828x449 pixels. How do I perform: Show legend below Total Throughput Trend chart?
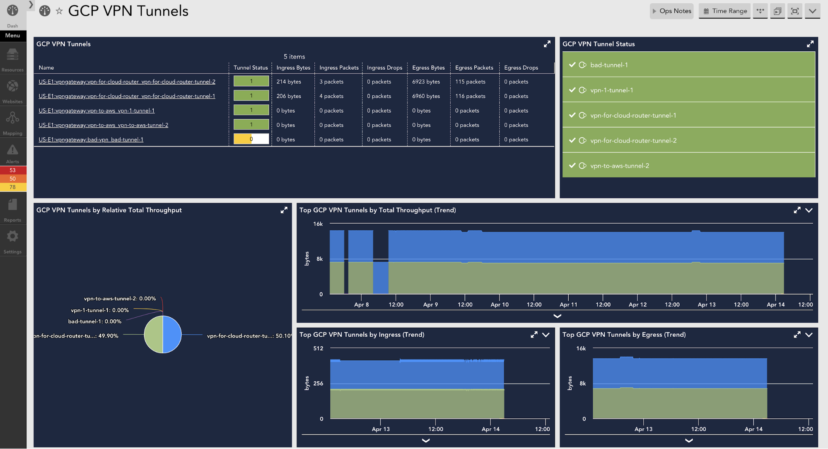coord(558,316)
